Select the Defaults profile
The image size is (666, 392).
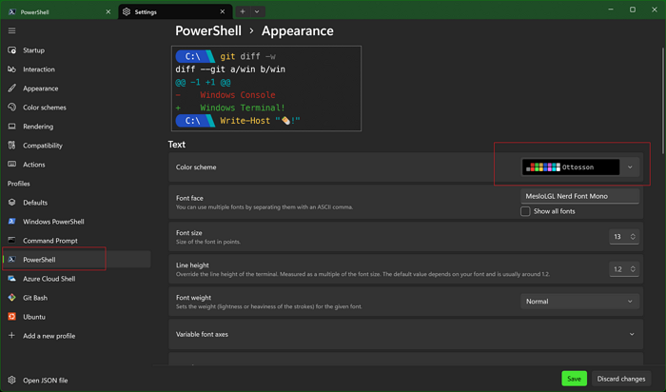(x=76, y=202)
